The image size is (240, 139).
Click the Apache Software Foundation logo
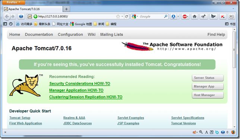click(172, 46)
